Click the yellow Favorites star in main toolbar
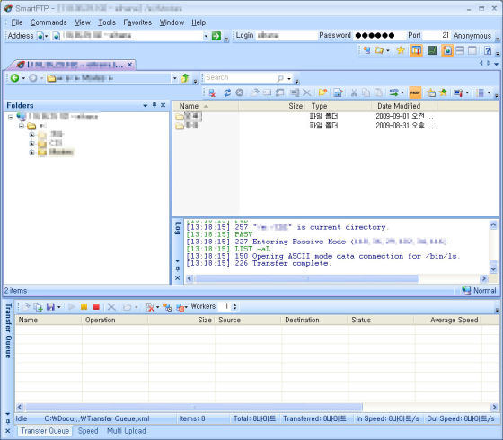503x440 pixels. click(x=401, y=50)
